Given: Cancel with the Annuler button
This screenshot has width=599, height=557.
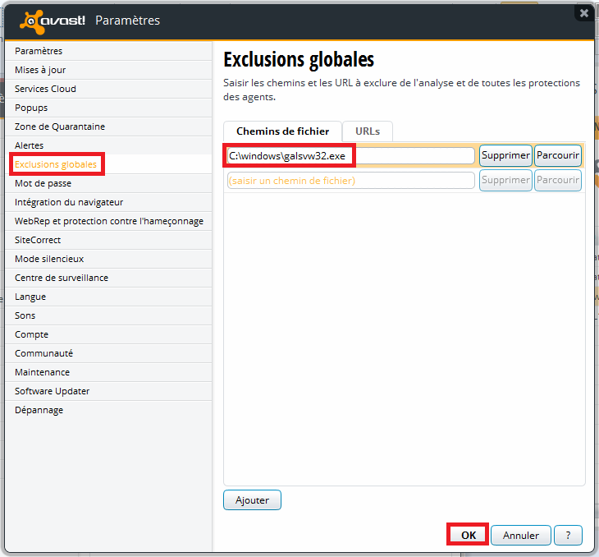Looking at the screenshot, I should pyautogui.click(x=521, y=535).
